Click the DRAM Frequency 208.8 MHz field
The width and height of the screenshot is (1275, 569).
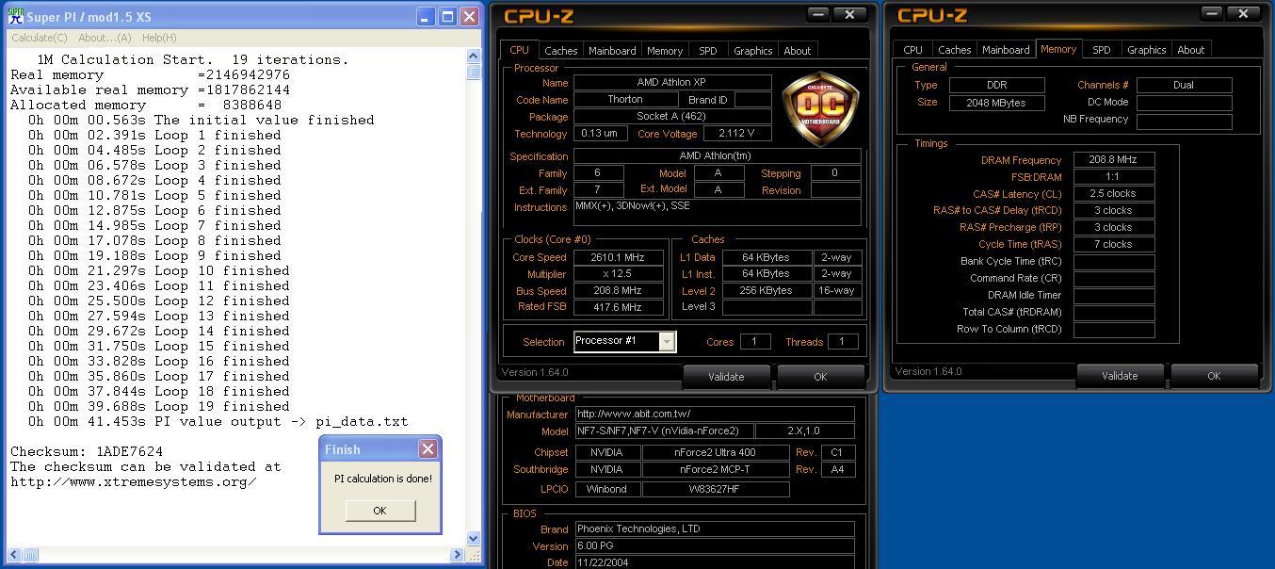[x=1114, y=160]
